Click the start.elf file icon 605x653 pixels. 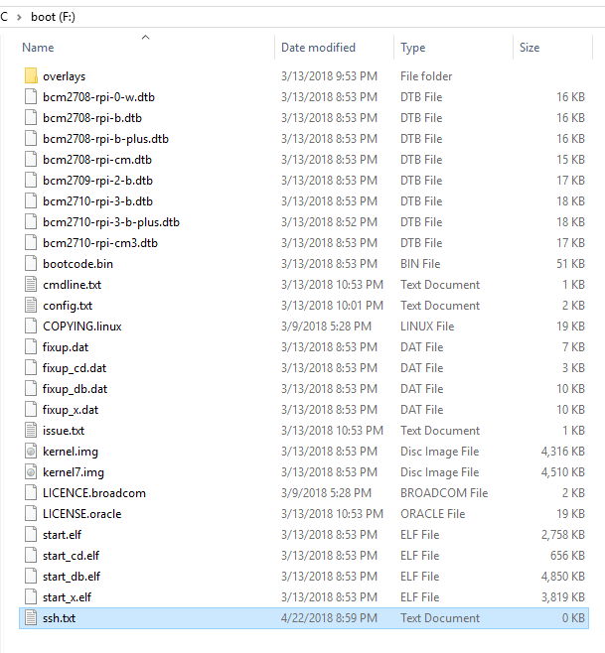tap(31, 534)
